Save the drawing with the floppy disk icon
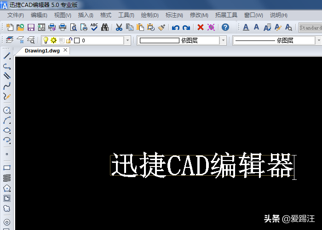 click(x=31, y=27)
